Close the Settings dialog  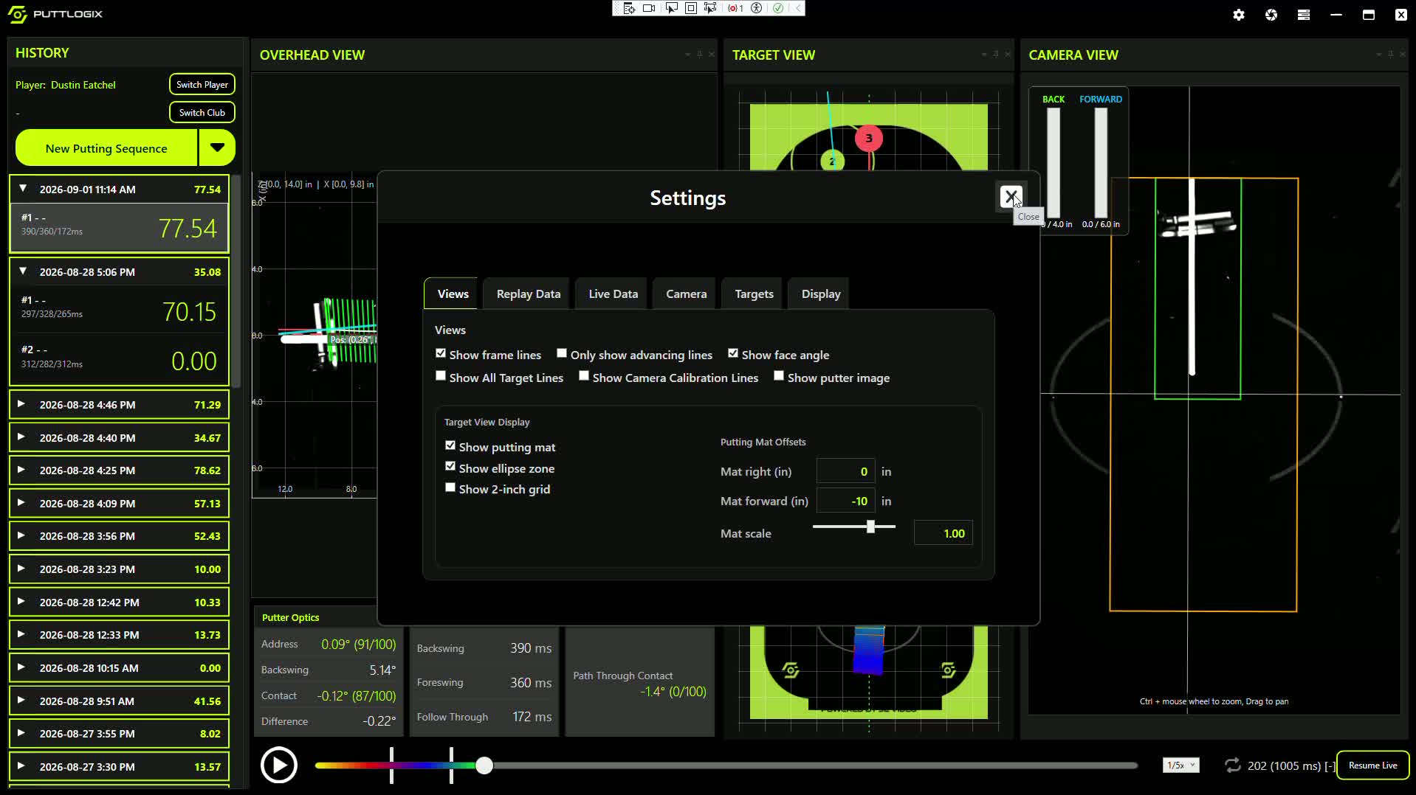[x=1011, y=197]
